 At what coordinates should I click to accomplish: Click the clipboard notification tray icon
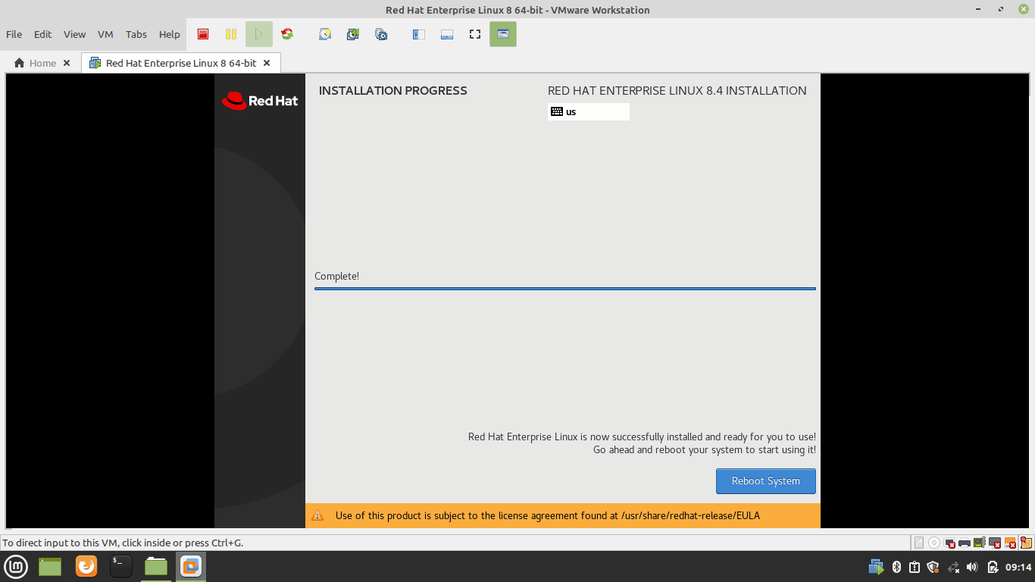[x=915, y=567]
